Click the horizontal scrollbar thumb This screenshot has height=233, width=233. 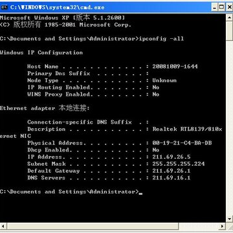click(93, 227)
